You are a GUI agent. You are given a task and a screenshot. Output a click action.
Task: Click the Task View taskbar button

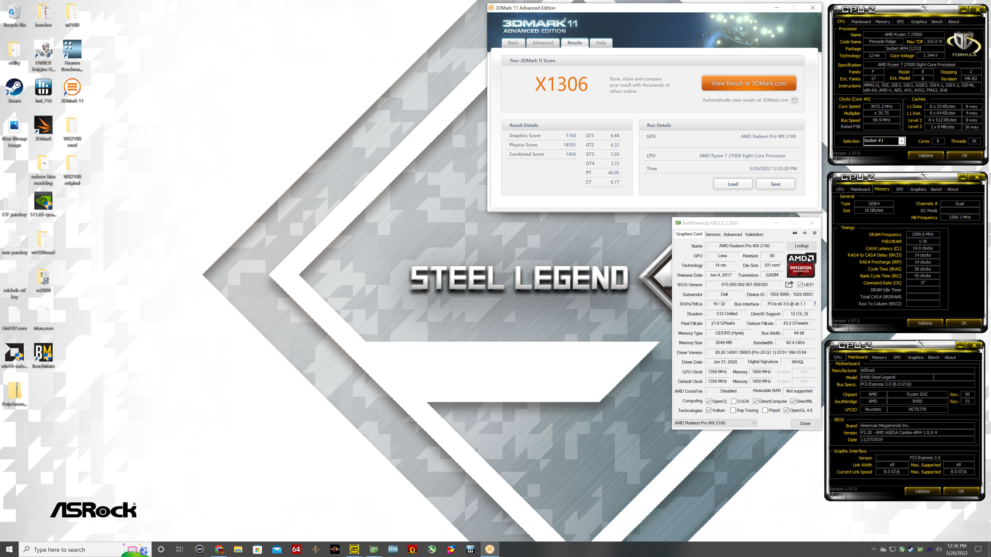point(180,549)
